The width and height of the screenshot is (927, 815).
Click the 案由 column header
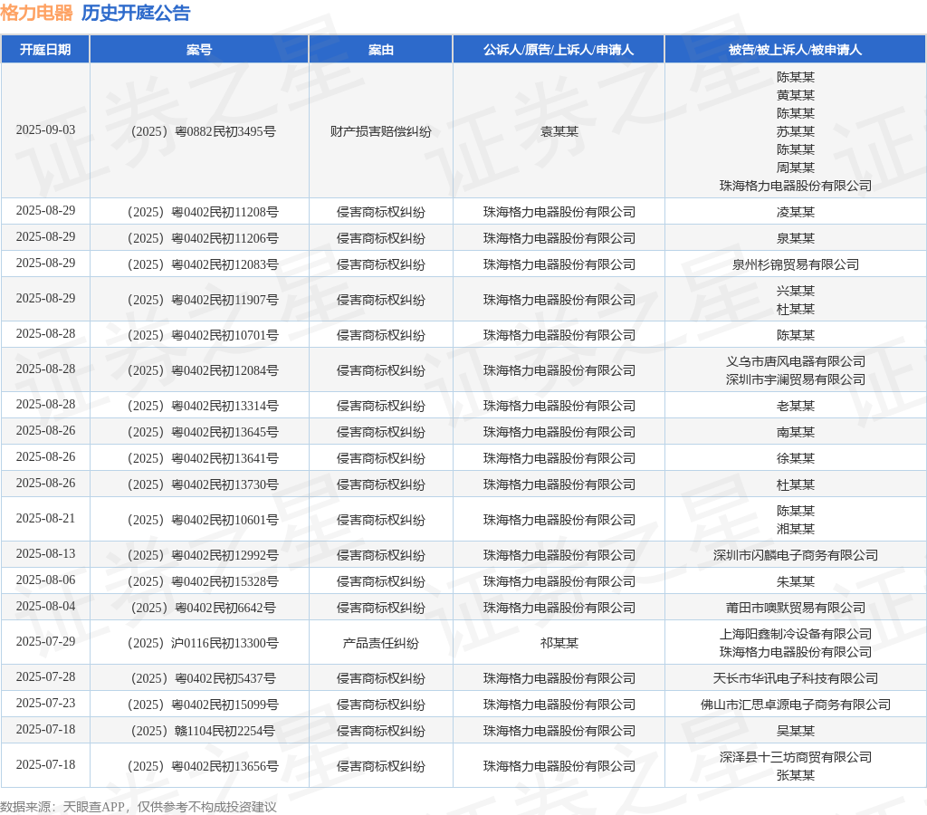(380, 50)
